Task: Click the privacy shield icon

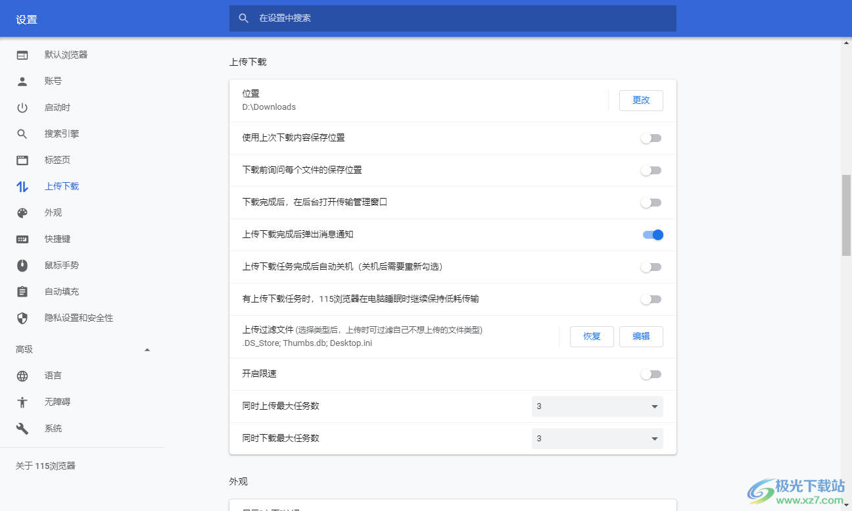Action: click(22, 318)
